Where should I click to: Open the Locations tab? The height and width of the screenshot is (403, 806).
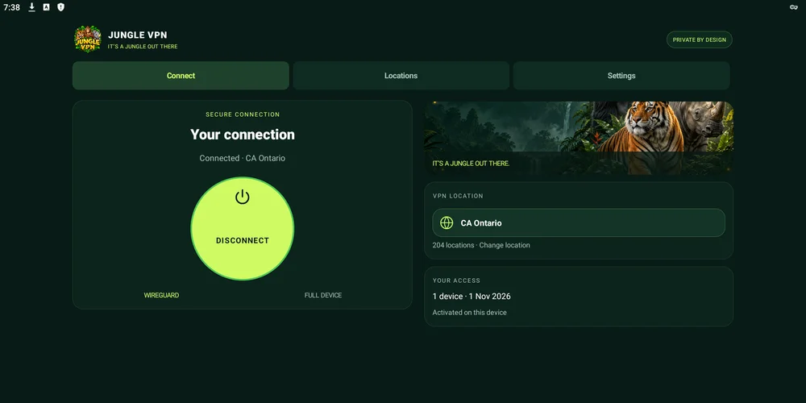coord(401,76)
